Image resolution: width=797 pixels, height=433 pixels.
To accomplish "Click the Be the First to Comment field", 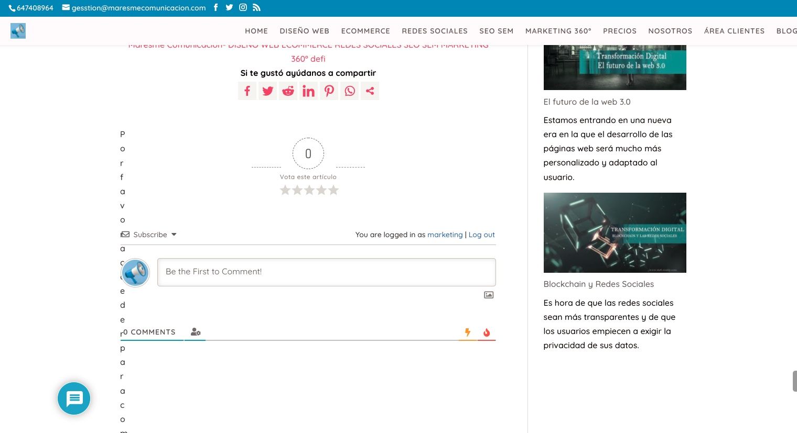I will tap(327, 272).
